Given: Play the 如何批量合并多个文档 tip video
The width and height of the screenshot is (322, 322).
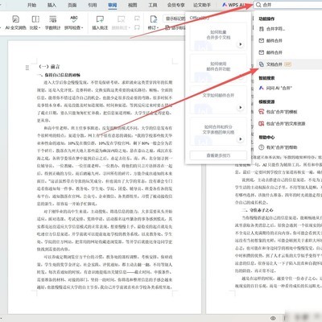Looking at the screenshot, I should (241, 44).
